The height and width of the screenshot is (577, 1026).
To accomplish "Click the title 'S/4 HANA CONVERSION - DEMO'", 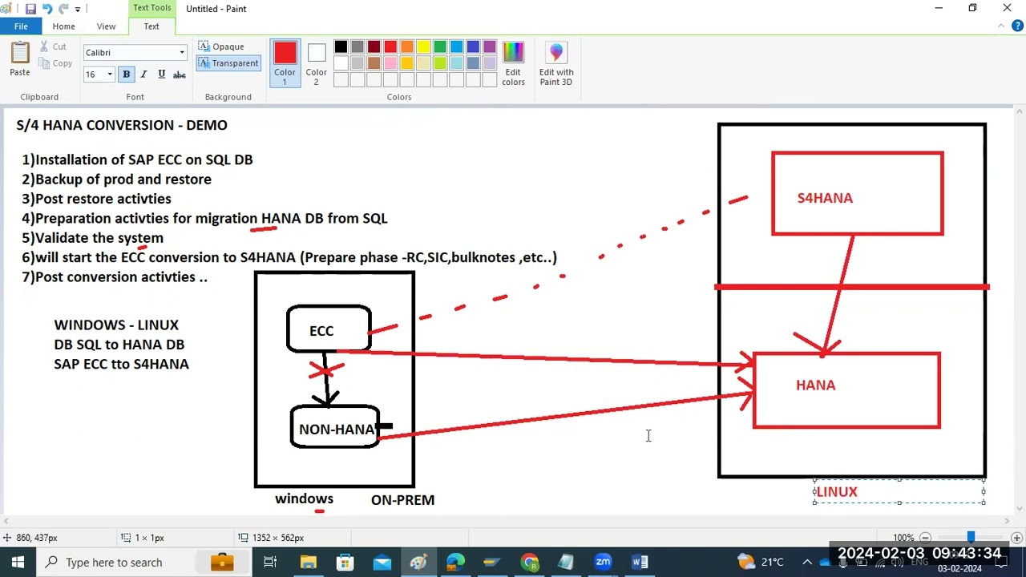I will pyautogui.click(x=122, y=125).
